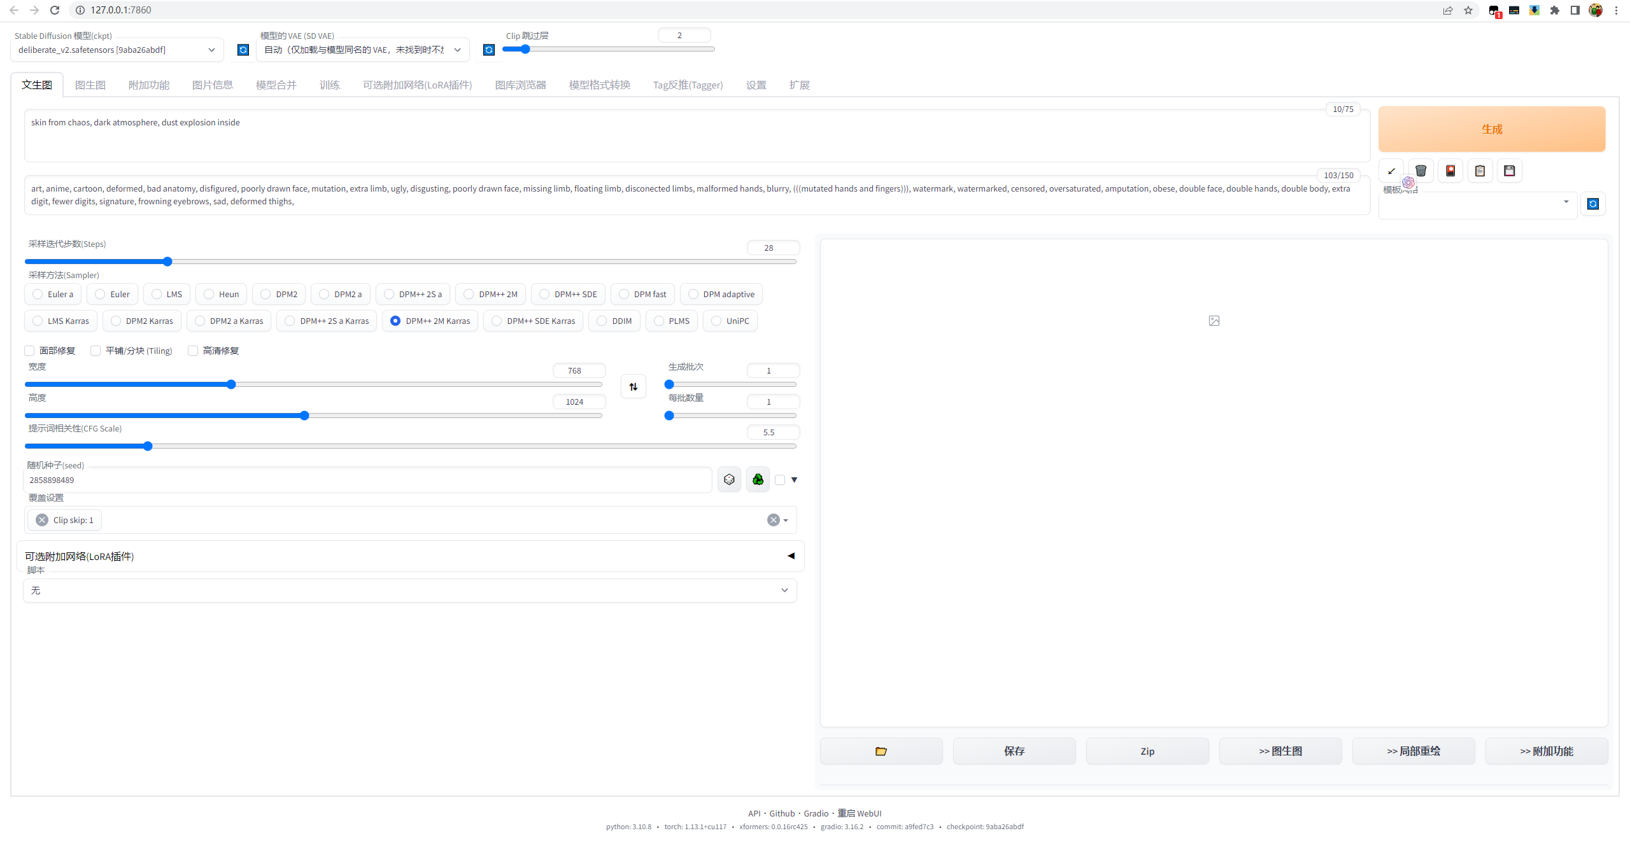This screenshot has height=868, width=1630.
Task: Click the save style floppy disk icon
Action: pos(1509,171)
